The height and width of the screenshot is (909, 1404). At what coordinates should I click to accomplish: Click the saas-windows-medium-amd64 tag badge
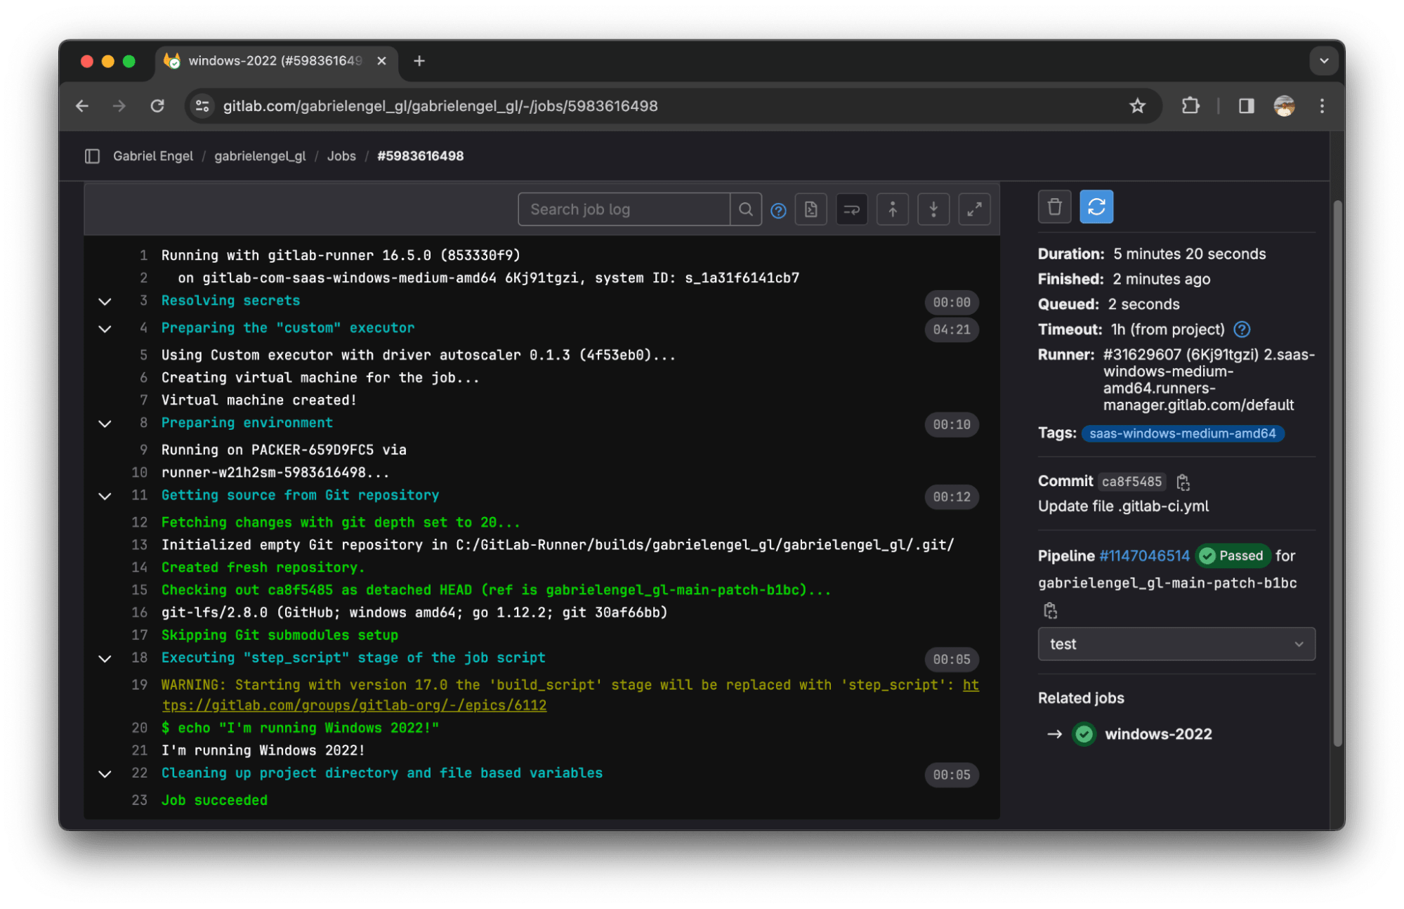[1182, 433]
